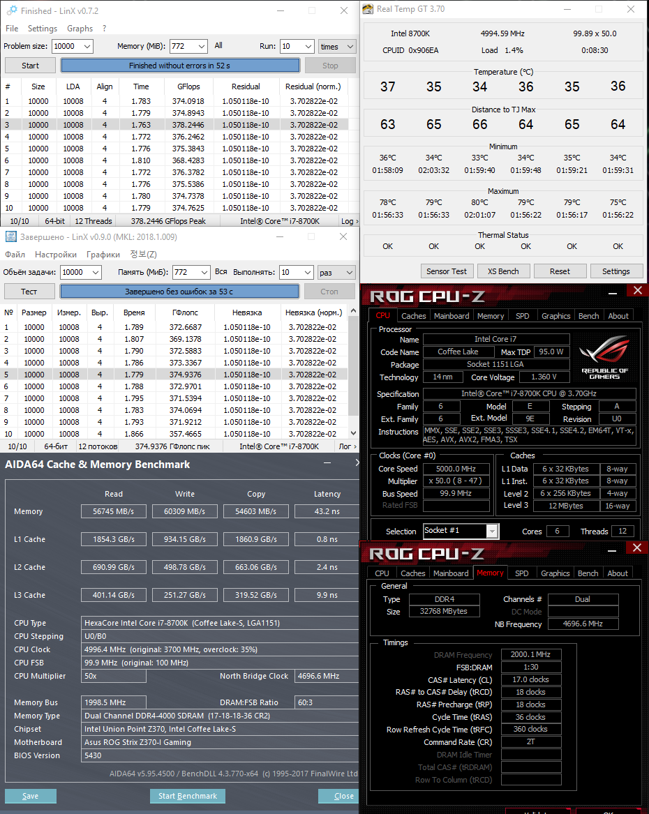Click the Start button in LinX v0.7.2

(x=30, y=66)
